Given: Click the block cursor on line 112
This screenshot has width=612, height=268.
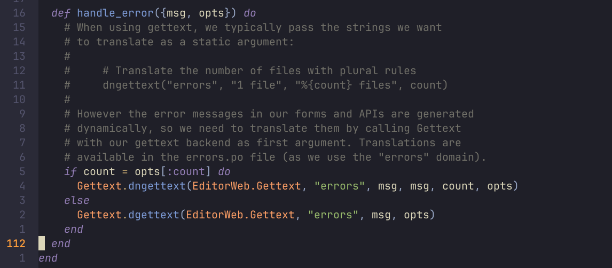Looking at the screenshot, I should click(x=42, y=243).
